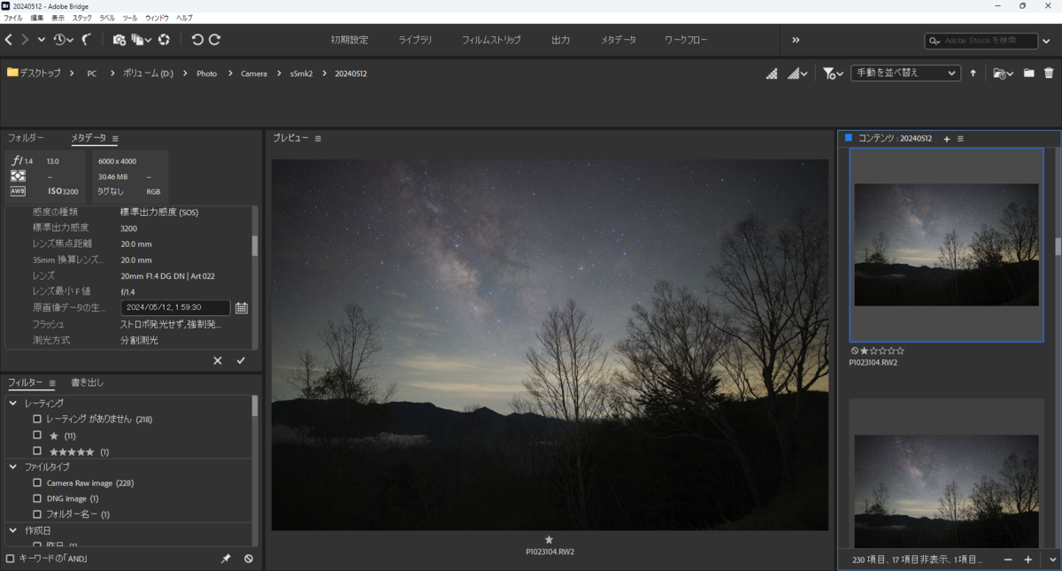Expand more workspaces with double chevron
Screen dimensions: 1062x571
click(x=796, y=40)
